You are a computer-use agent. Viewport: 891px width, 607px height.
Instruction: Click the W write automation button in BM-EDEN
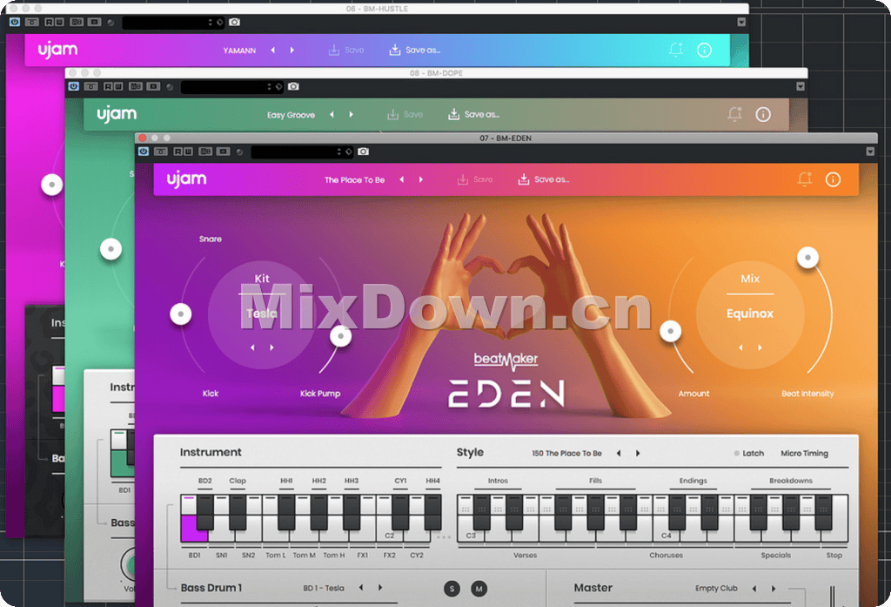tap(188, 152)
